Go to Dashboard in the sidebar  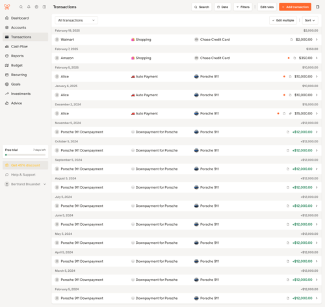pyautogui.click(x=25, y=18)
